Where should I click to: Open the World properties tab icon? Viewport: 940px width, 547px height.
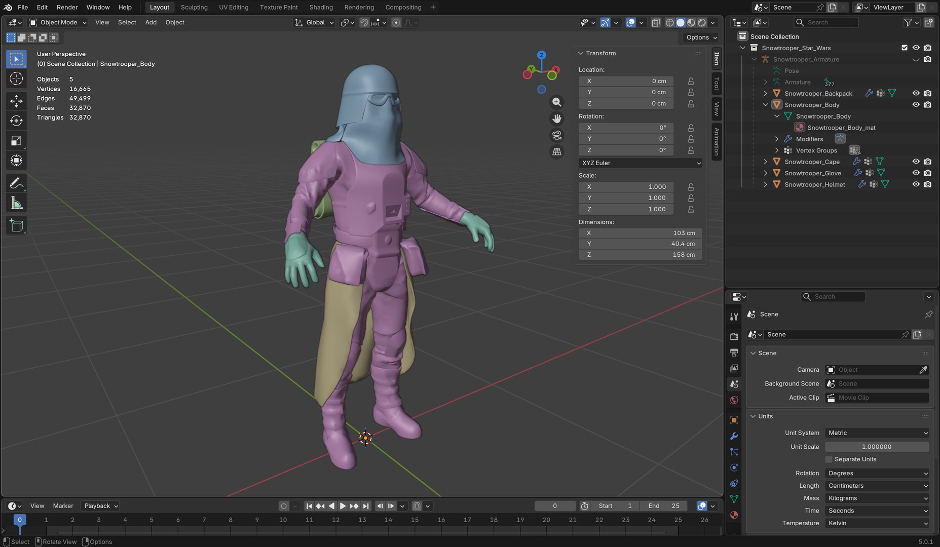coord(734,400)
